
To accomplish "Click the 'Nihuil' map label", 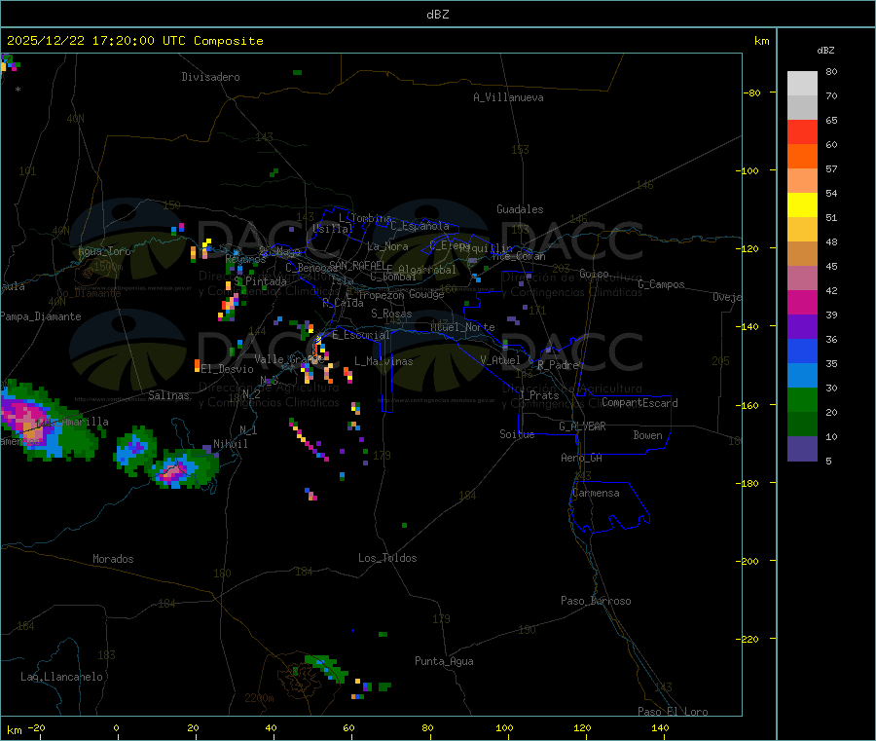I will click(x=231, y=444).
